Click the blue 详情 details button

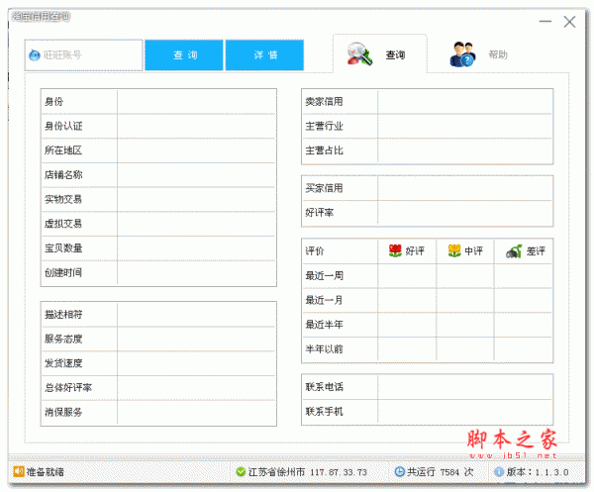tap(264, 55)
